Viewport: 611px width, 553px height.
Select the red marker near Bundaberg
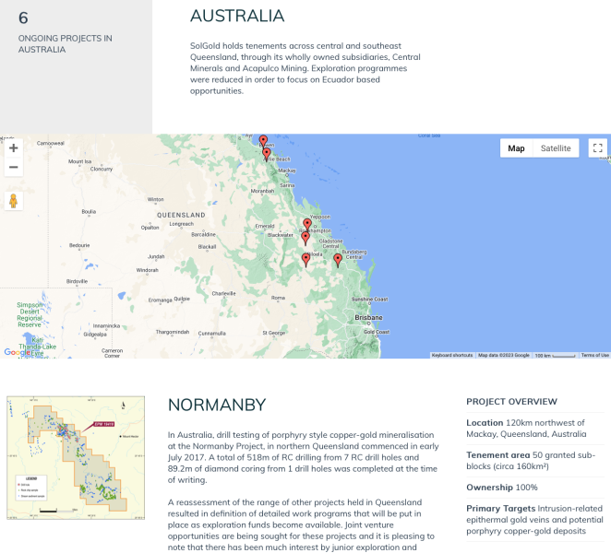click(338, 260)
